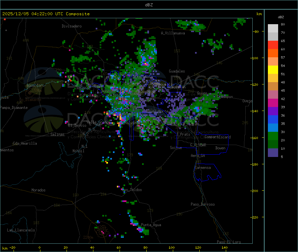
Task: Click the Bowen label
Action: coord(220,148)
